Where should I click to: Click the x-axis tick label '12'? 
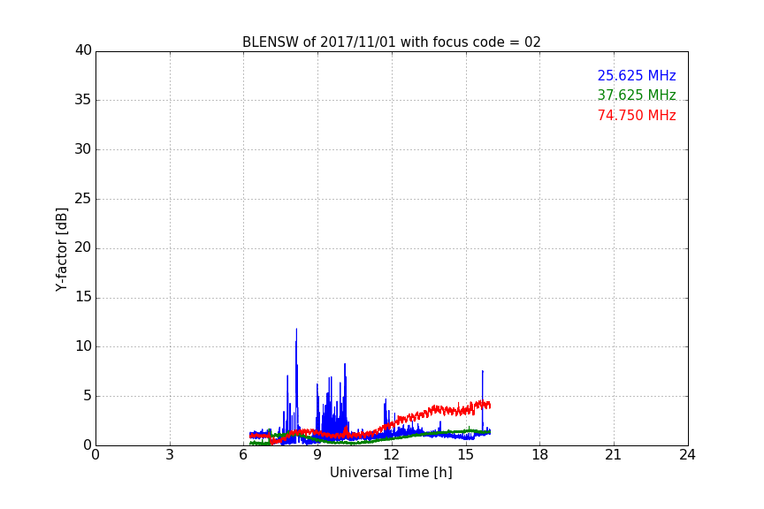[391, 455]
